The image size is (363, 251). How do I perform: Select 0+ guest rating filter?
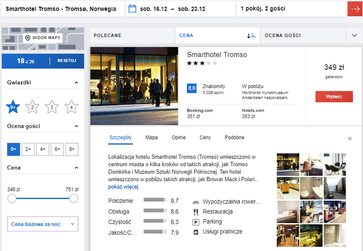click(x=13, y=149)
